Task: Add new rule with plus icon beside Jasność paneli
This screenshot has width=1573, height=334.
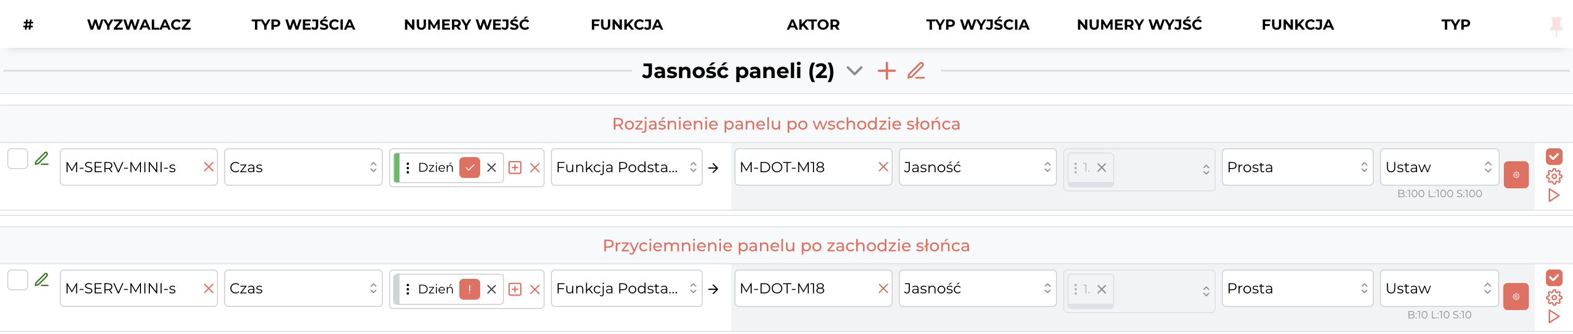Action: tap(886, 71)
